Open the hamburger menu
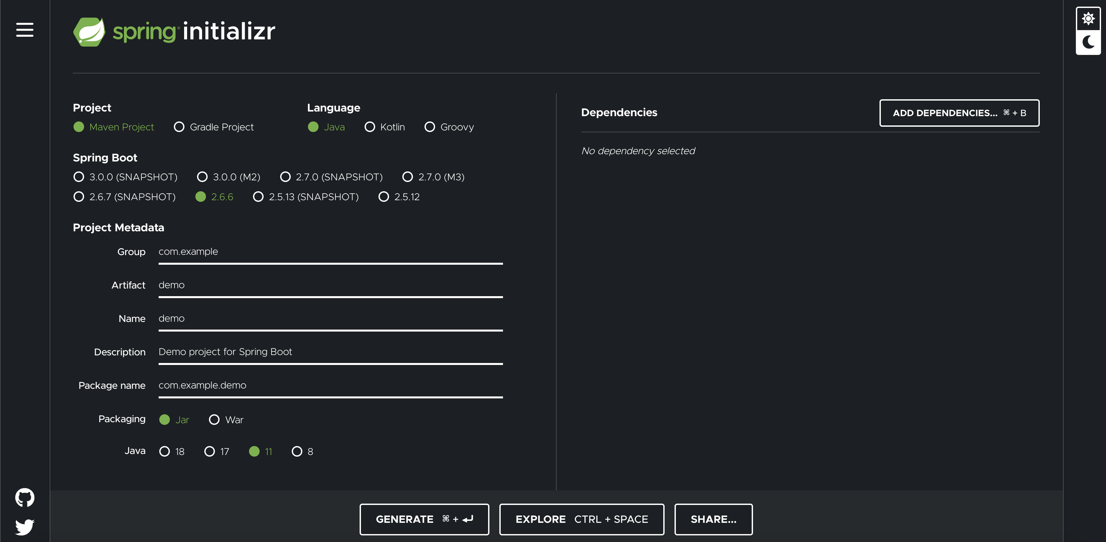This screenshot has width=1106, height=542. point(25,30)
